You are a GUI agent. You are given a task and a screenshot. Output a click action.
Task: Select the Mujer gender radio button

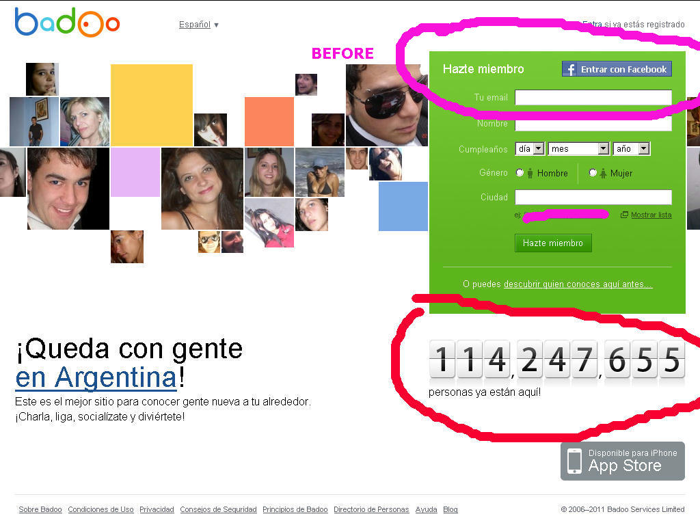(x=593, y=173)
